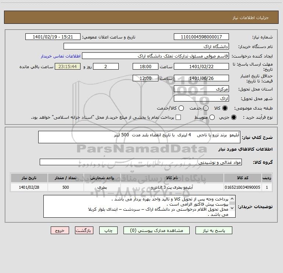283x273 pixels.
Task: Click the ردیف column header
Action: pyautogui.click(x=267, y=178)
